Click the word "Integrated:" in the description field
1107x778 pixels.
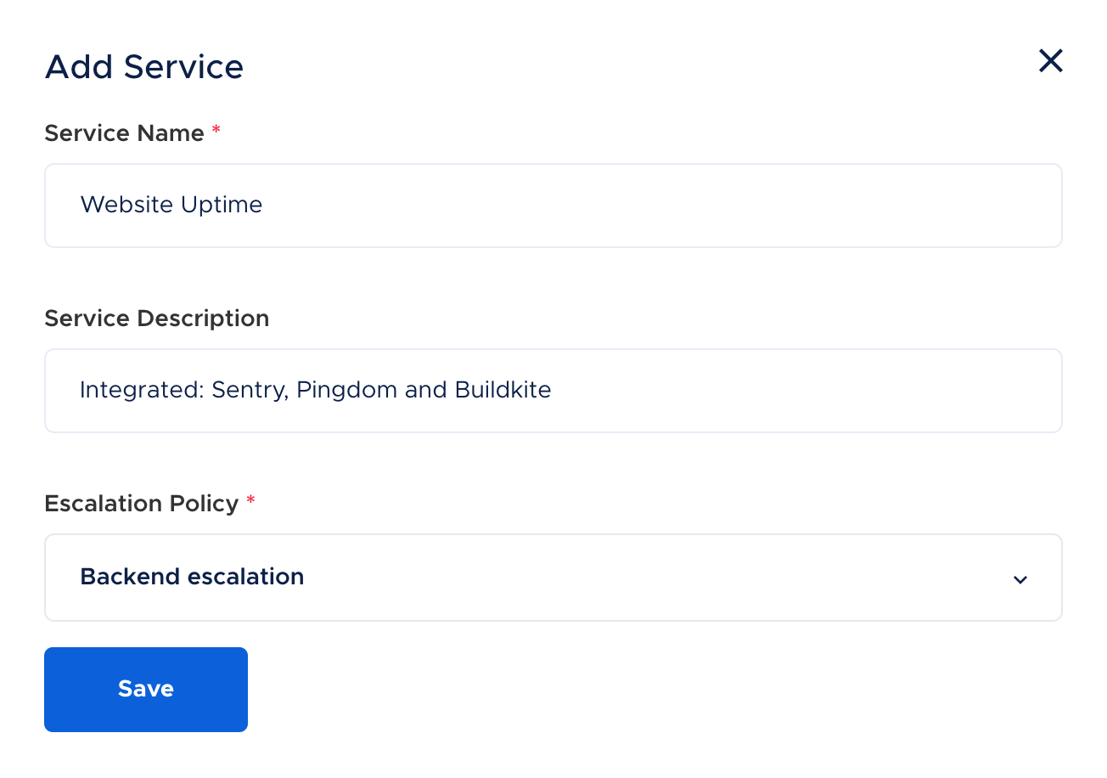click(x=142, y=390)
